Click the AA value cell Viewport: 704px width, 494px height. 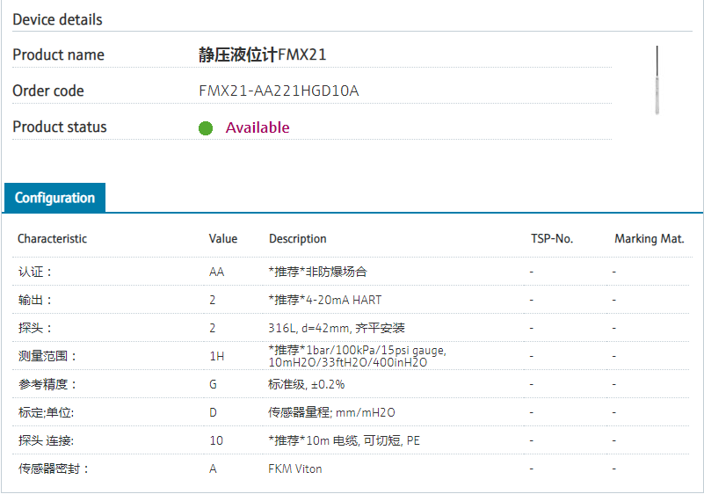coord(216,272)
